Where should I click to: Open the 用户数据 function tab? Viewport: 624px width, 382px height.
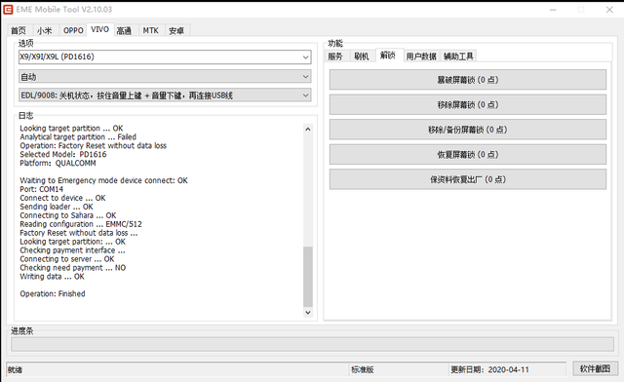pos(421,57)
